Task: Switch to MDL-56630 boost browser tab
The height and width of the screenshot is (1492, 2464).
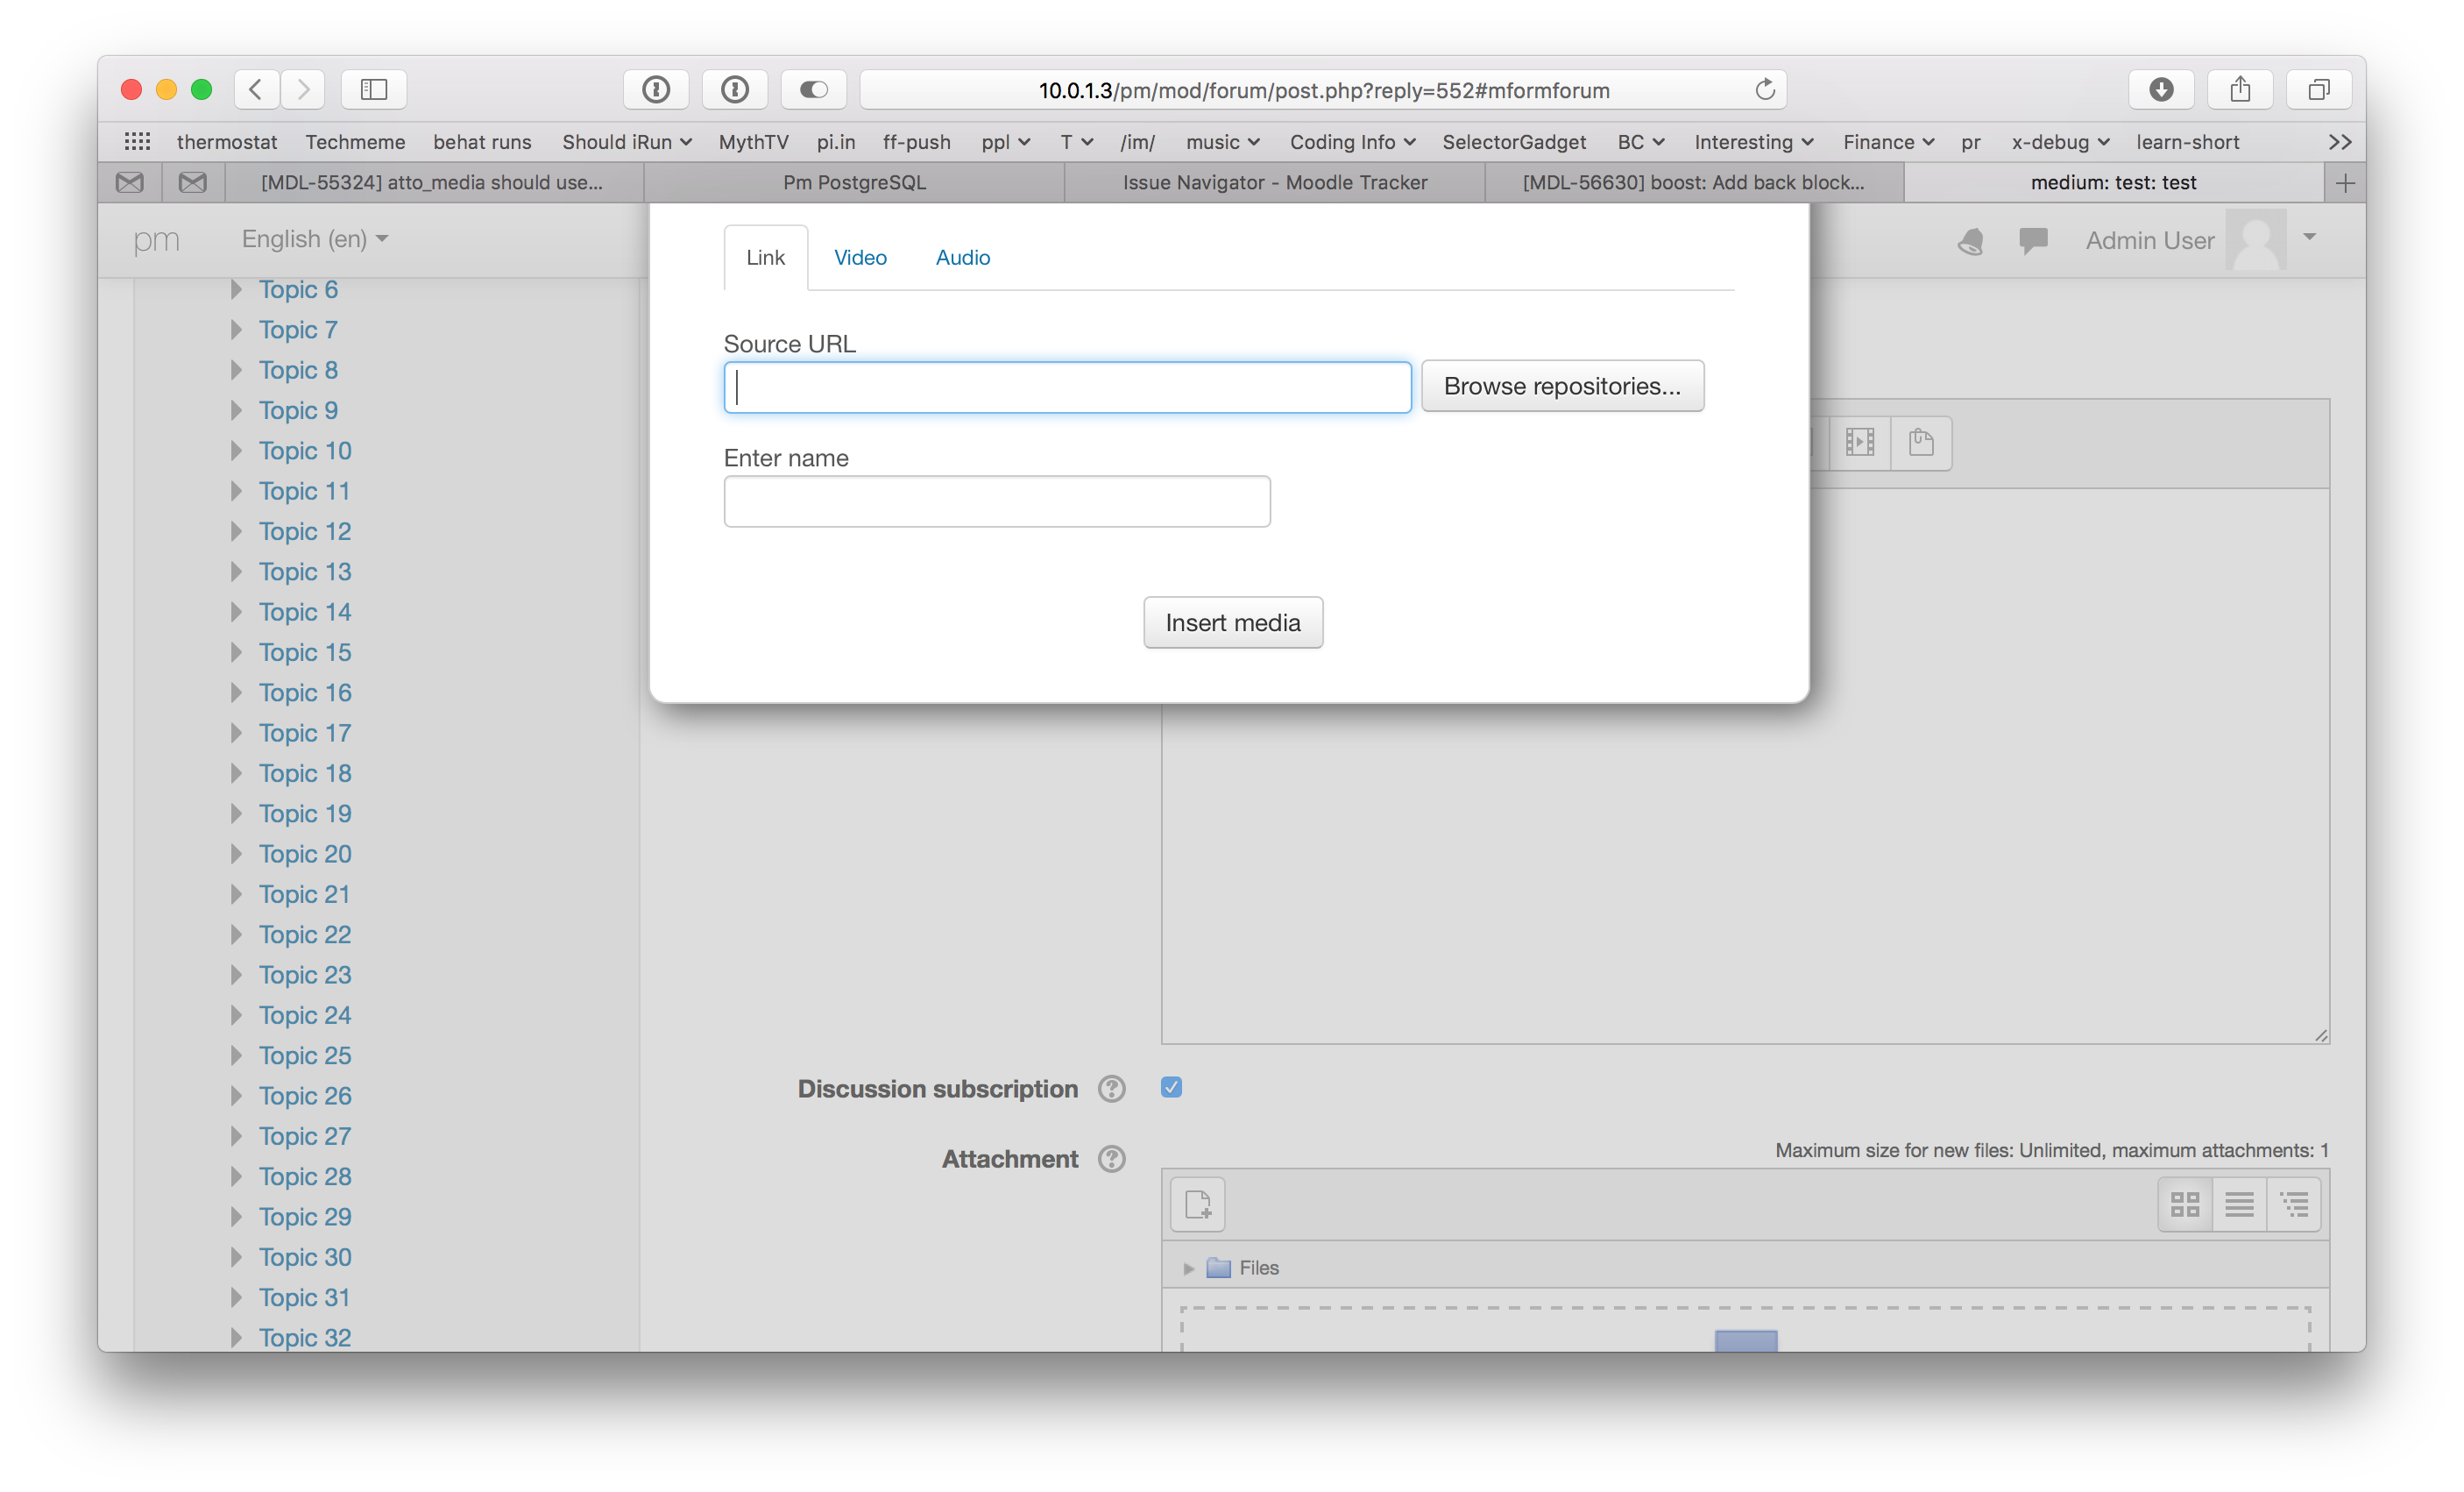Action: [x=1693, y=182]
